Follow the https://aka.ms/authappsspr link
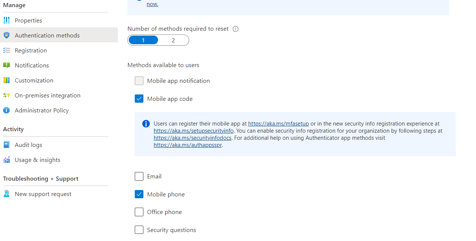 click(187, 145)
